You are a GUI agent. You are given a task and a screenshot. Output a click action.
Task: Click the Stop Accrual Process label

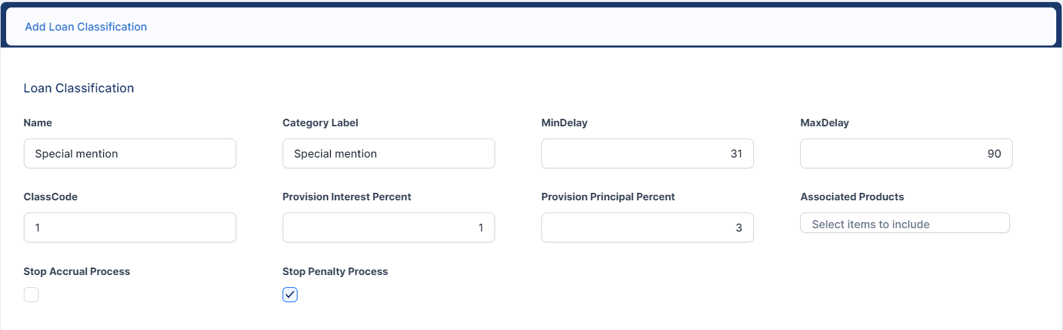click(x=77, y=272)
